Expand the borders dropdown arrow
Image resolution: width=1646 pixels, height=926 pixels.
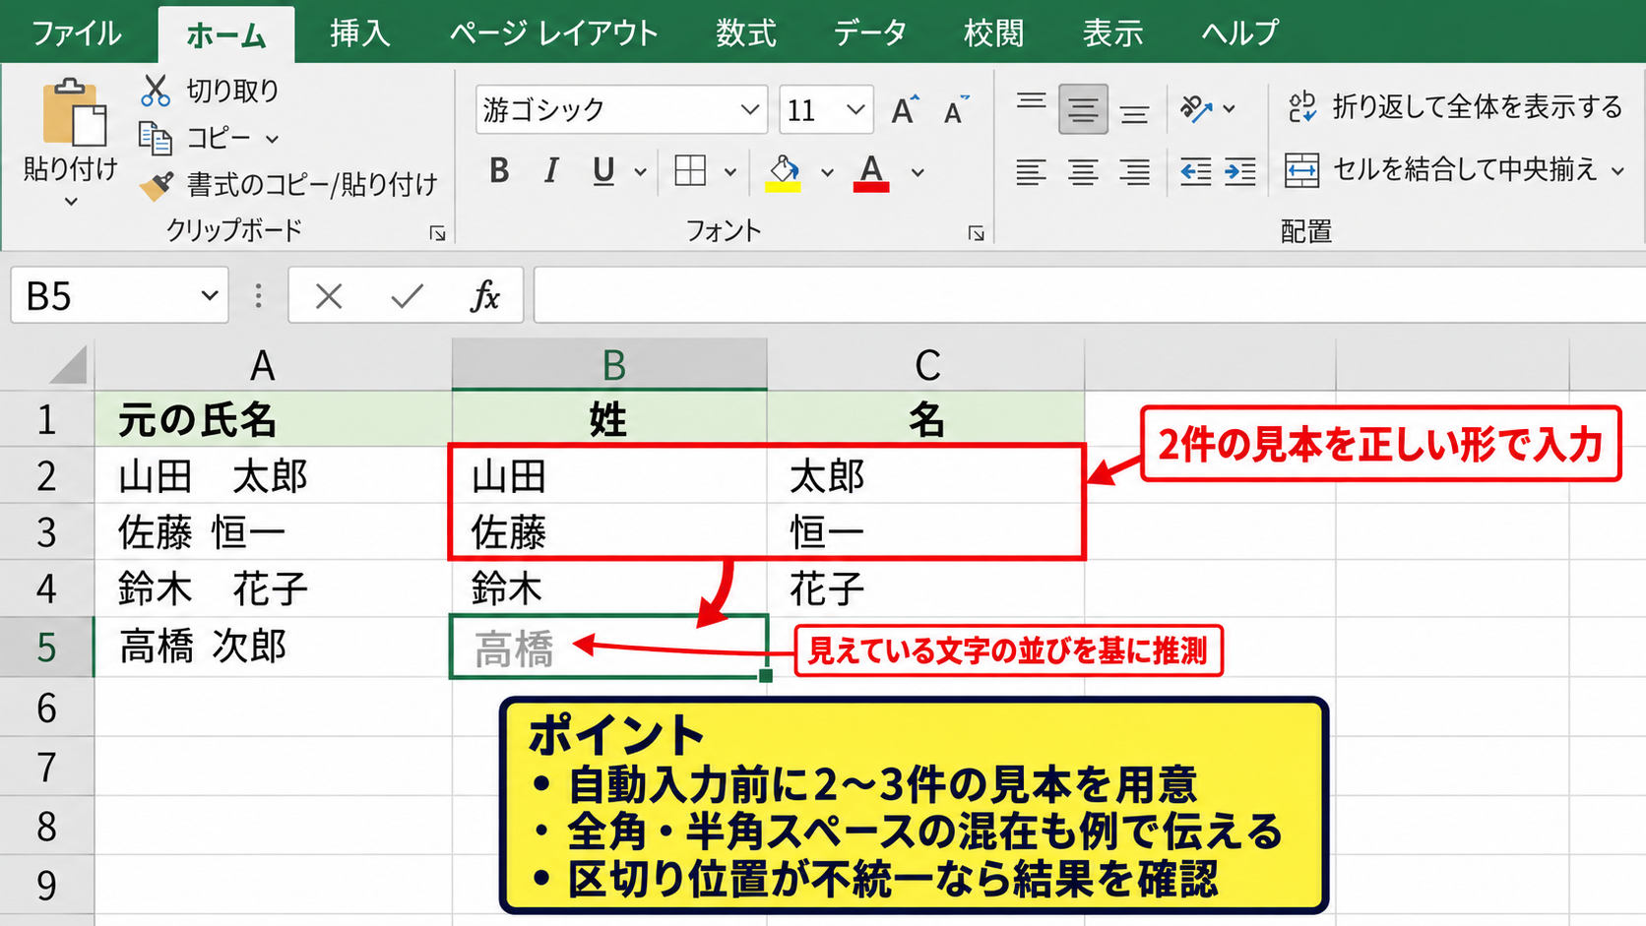coord(730,172)
